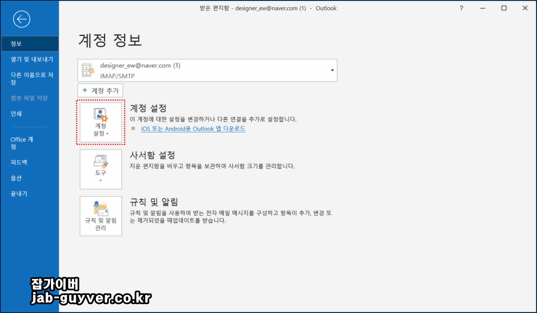The height and width of the screenshot is (313, 537).
Task: Open the 도구 mailbox tools dropdown
Action: tap(101, 169)
